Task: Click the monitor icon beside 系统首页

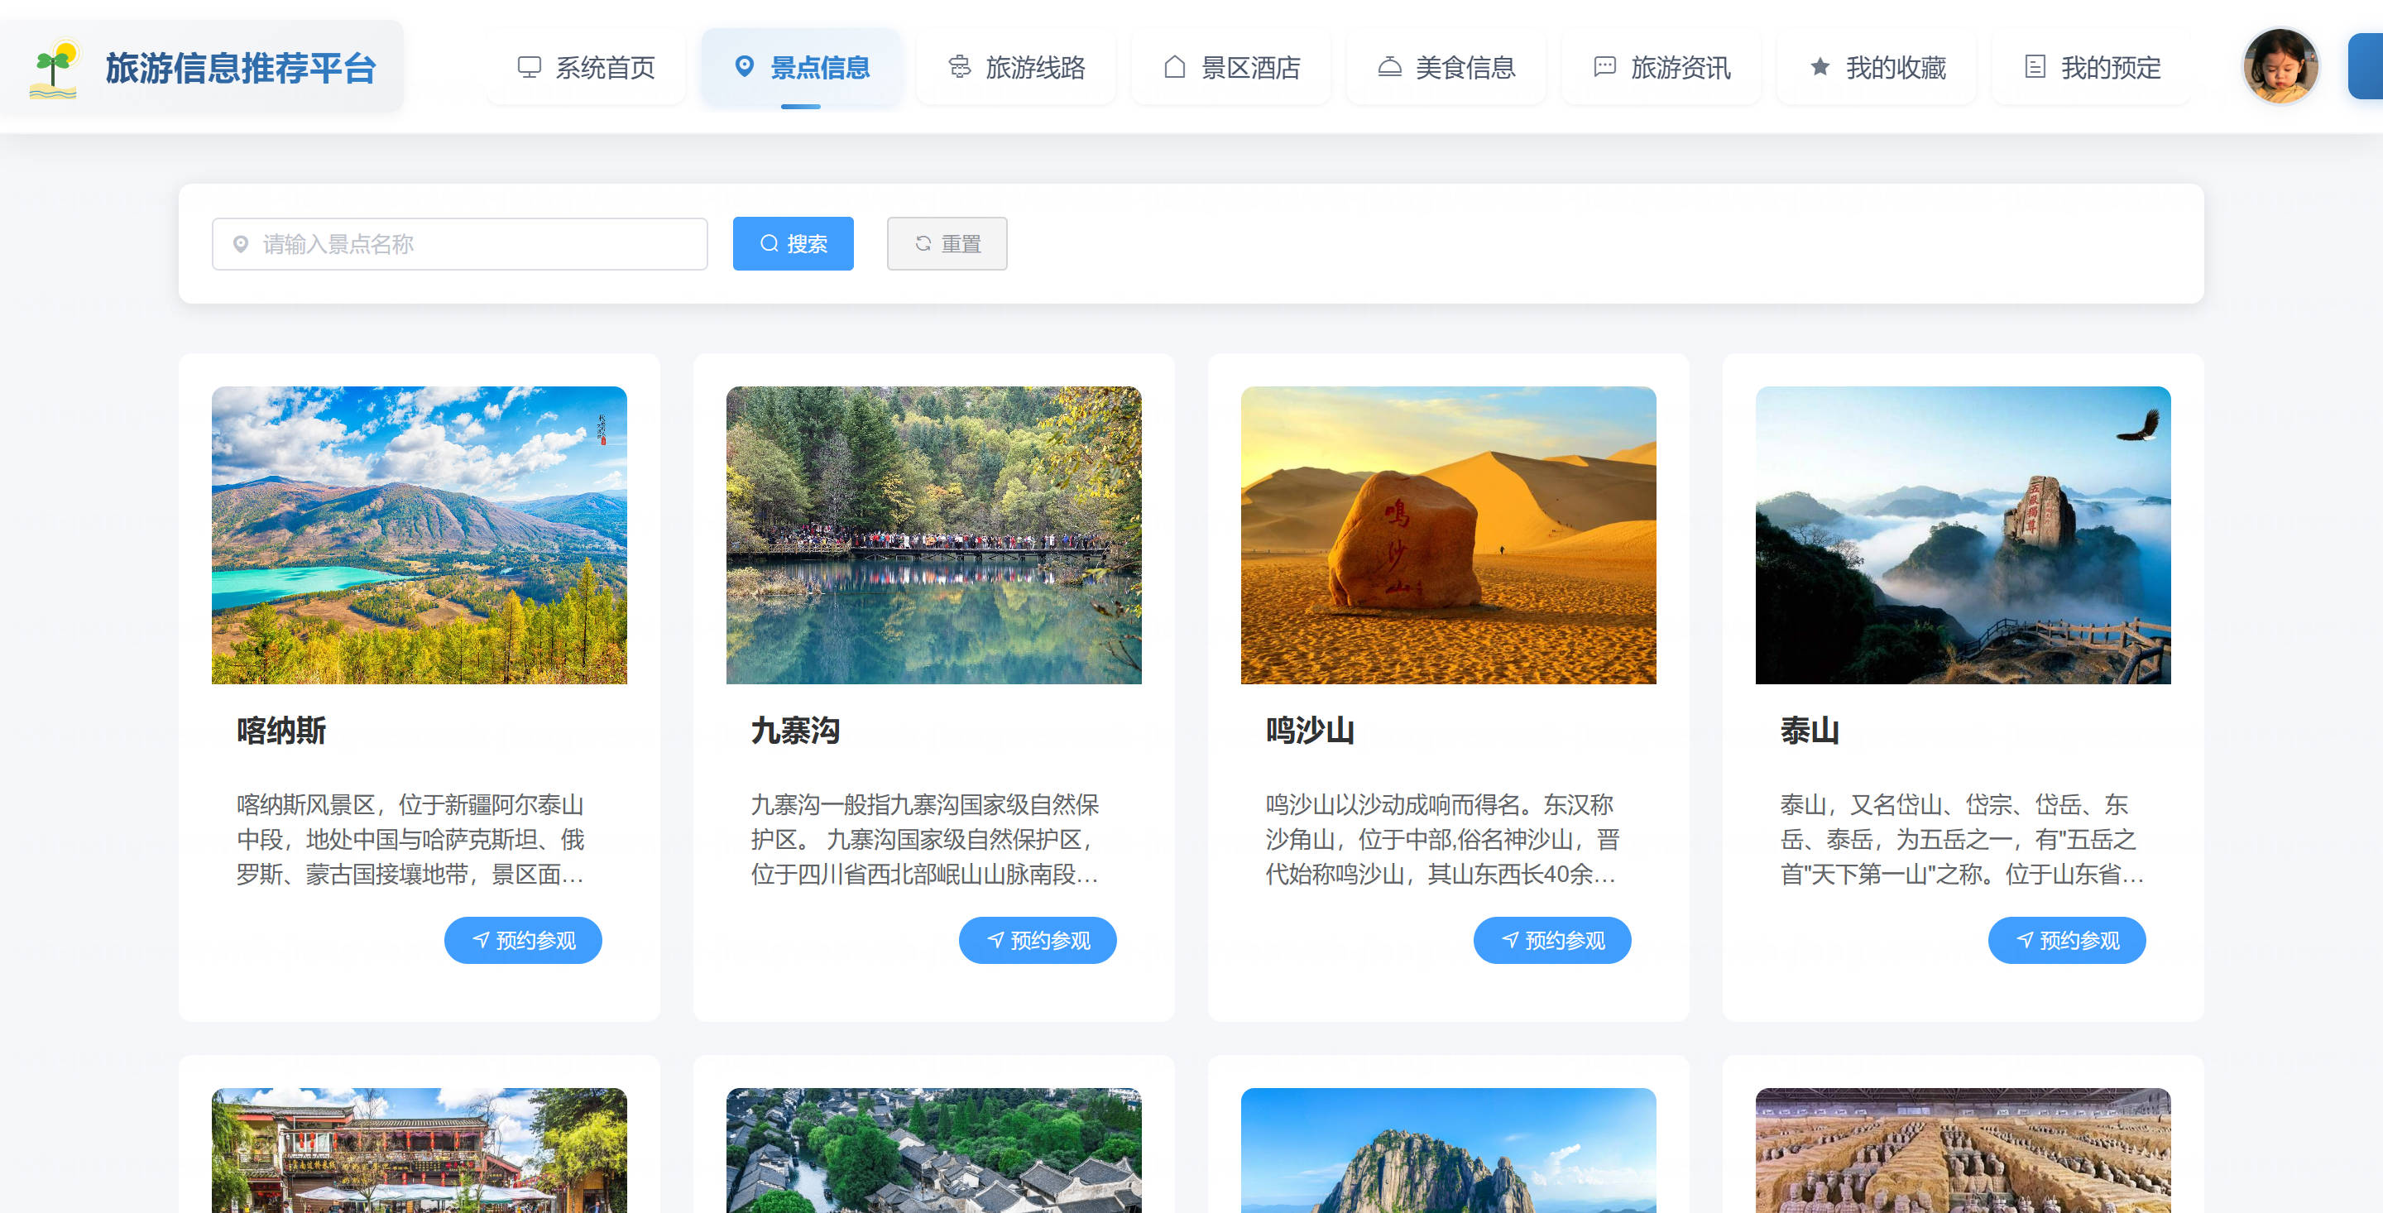Action: point(530,67)
